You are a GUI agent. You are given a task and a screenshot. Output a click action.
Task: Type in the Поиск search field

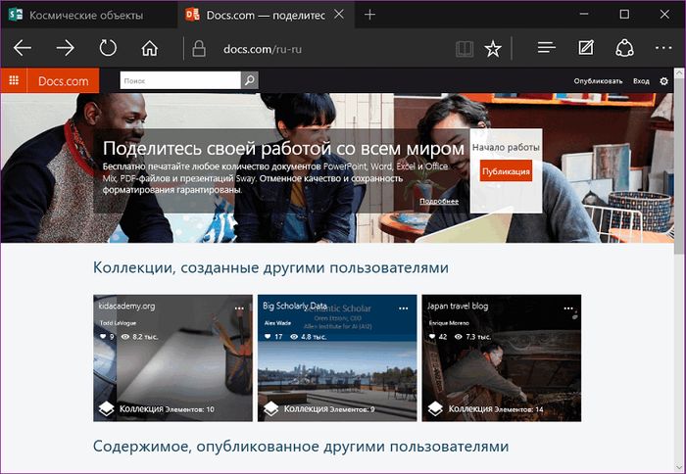[x=179, y=81]
